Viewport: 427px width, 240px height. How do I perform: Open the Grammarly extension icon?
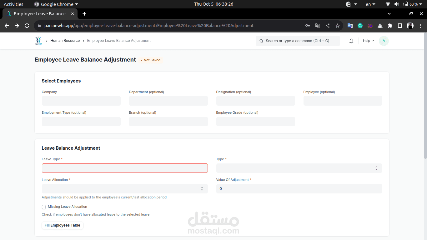pos(360,26)
